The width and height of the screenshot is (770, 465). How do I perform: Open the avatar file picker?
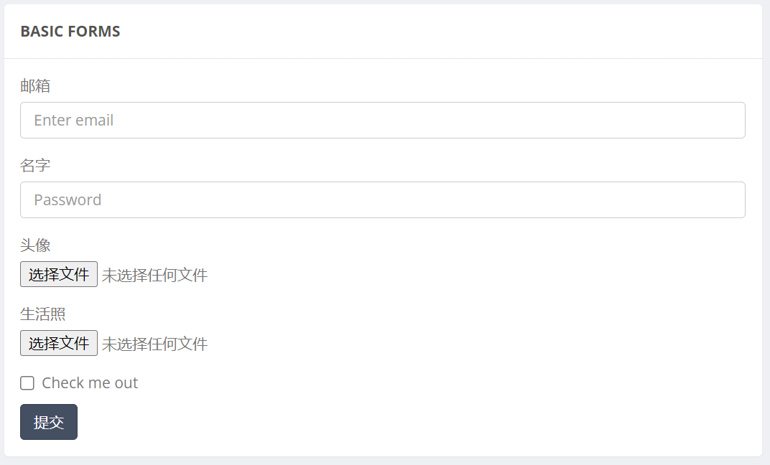point(59,274)
